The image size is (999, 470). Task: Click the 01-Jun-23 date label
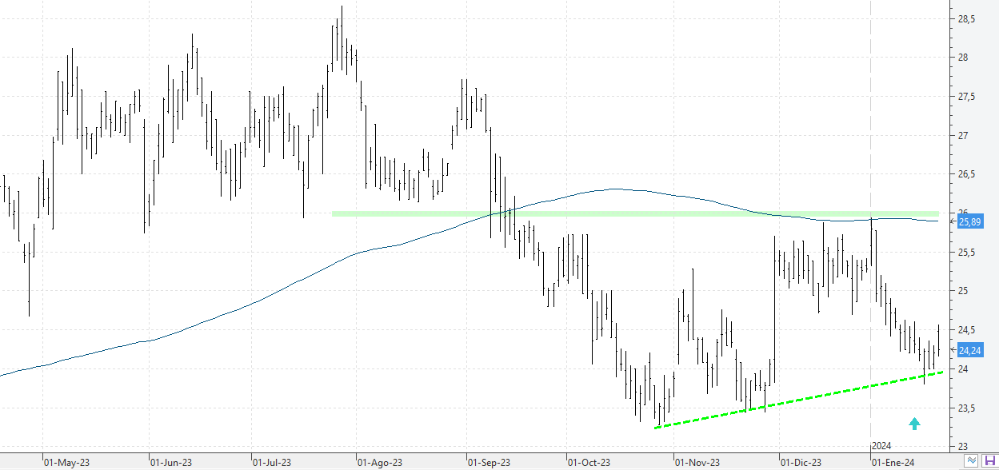(x=170, y=462)
